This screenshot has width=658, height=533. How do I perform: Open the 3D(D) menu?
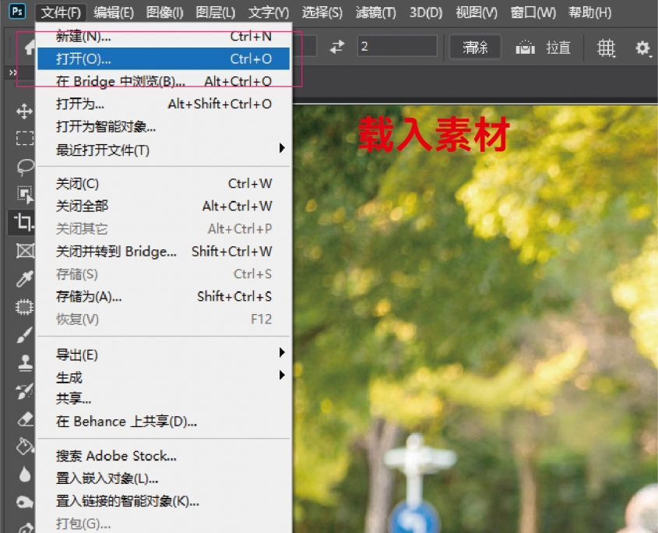click(426, 12)
